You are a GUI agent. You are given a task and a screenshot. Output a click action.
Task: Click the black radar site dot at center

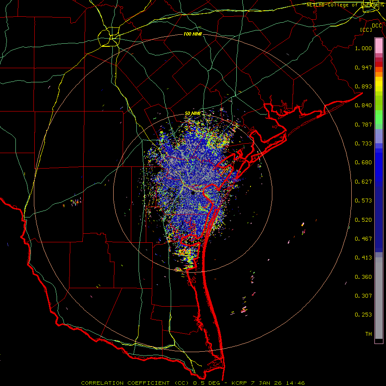tap(193, 193)
